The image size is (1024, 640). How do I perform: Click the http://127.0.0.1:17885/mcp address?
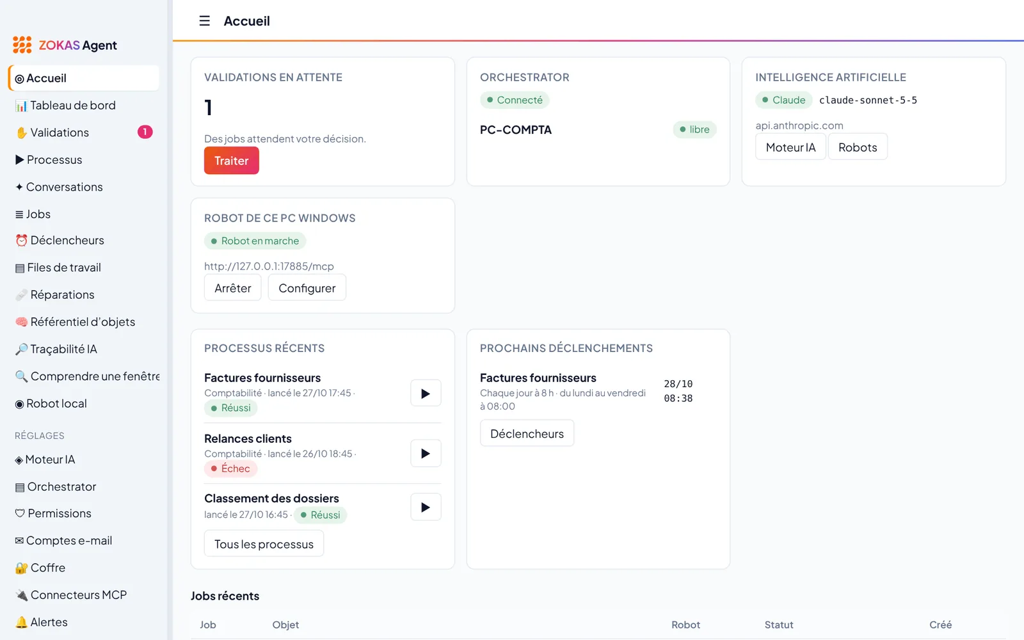point(269,266)
